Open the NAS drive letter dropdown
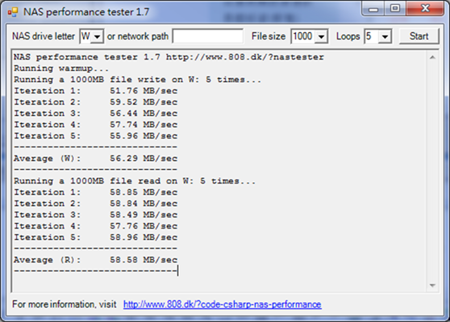 click(98, 37)
